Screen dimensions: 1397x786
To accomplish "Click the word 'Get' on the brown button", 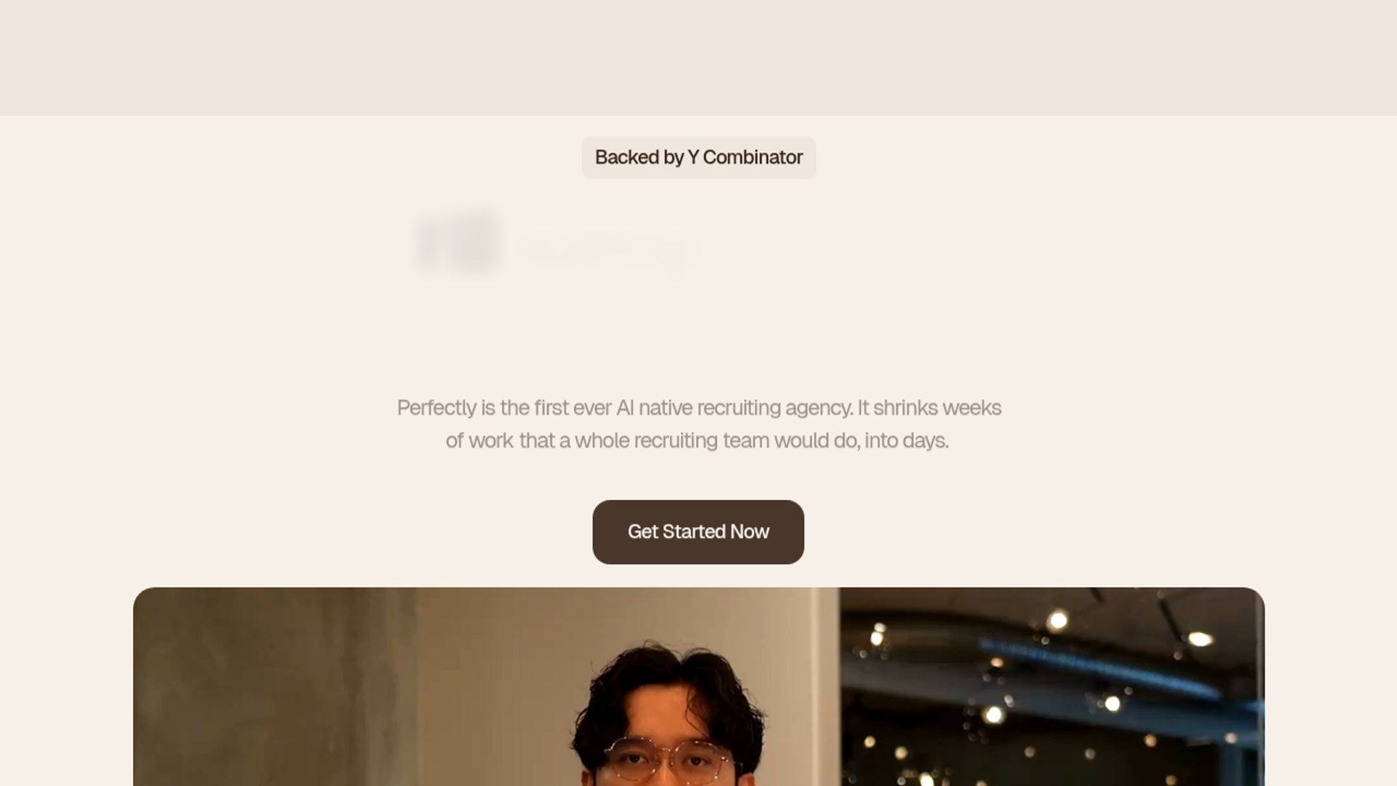I will tap(642, 532).
